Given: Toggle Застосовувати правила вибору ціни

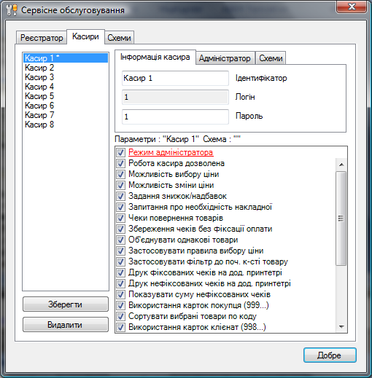Looking at the screenshot, I should (120, 251).
